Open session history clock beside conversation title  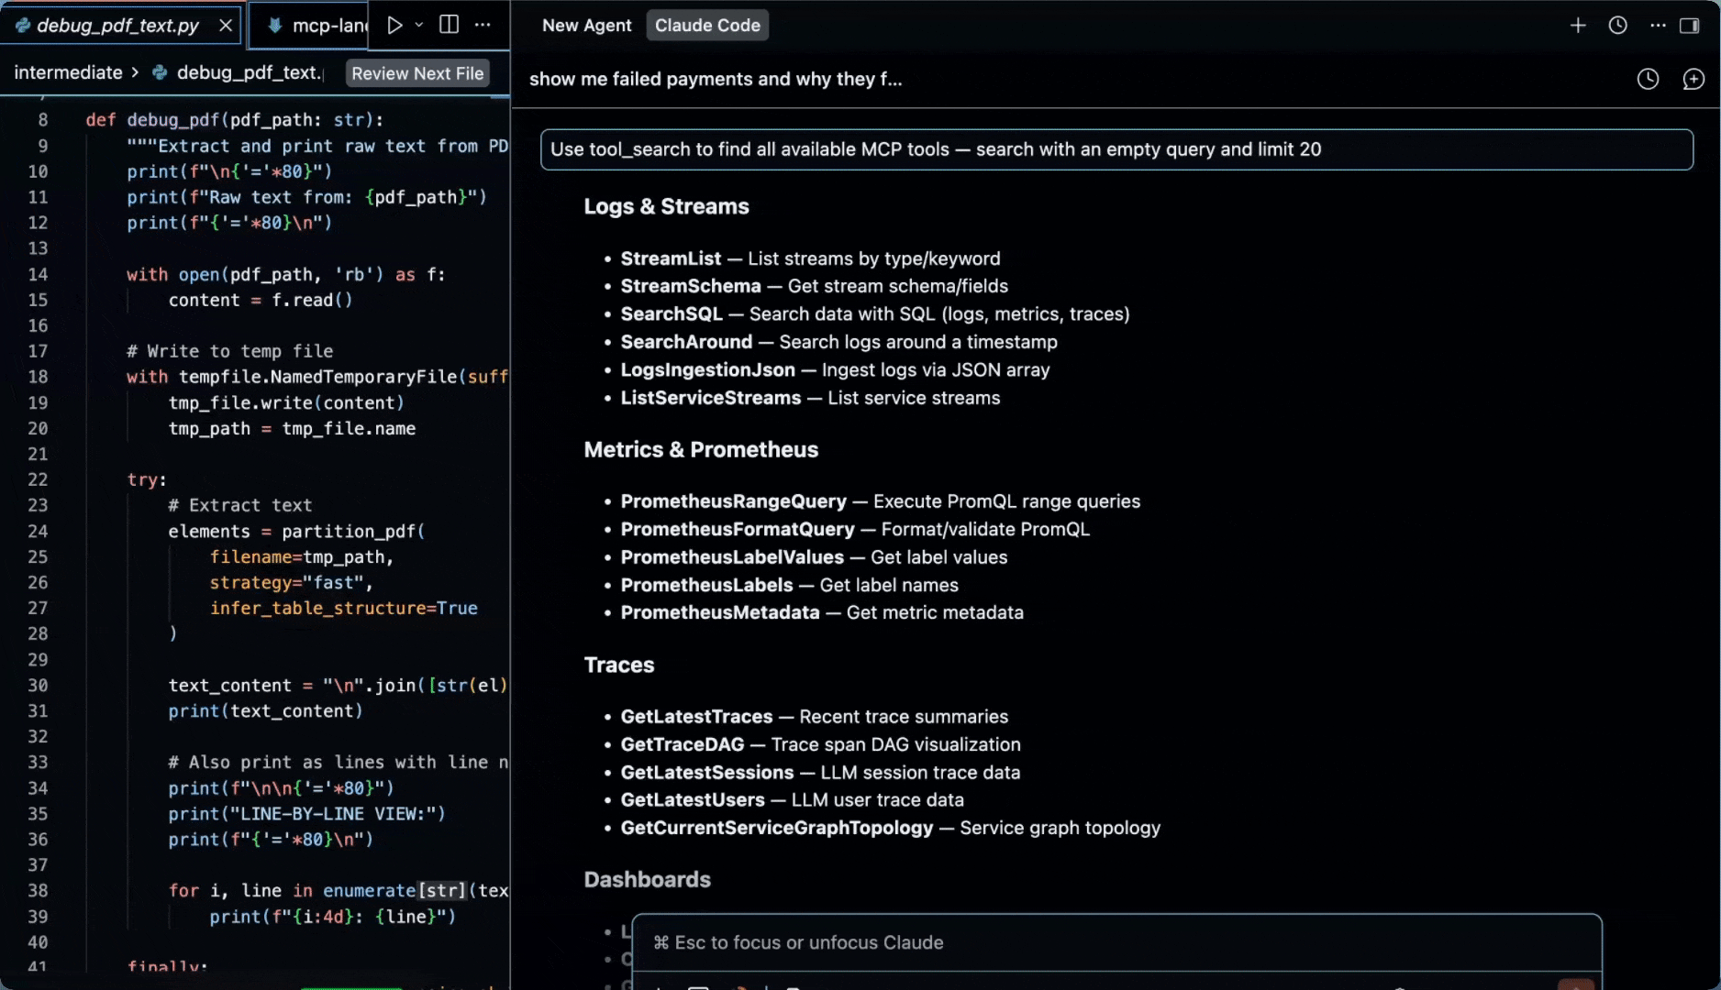coord(1648,80)
